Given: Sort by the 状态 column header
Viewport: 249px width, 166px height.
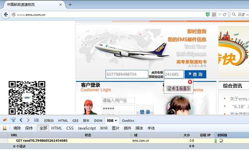Looking at the screenshot, I should 106,135.
